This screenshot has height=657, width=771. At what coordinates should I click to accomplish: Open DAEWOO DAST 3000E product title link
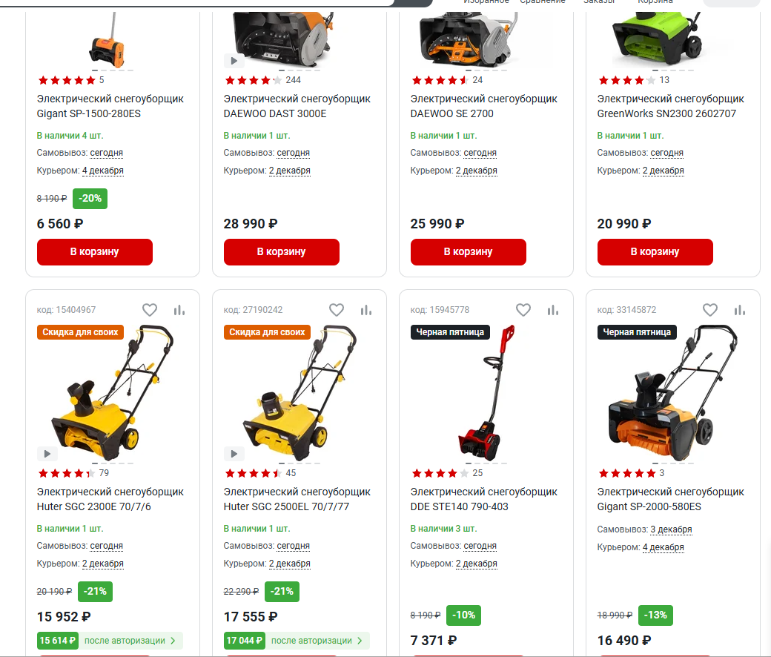(297, 106)
